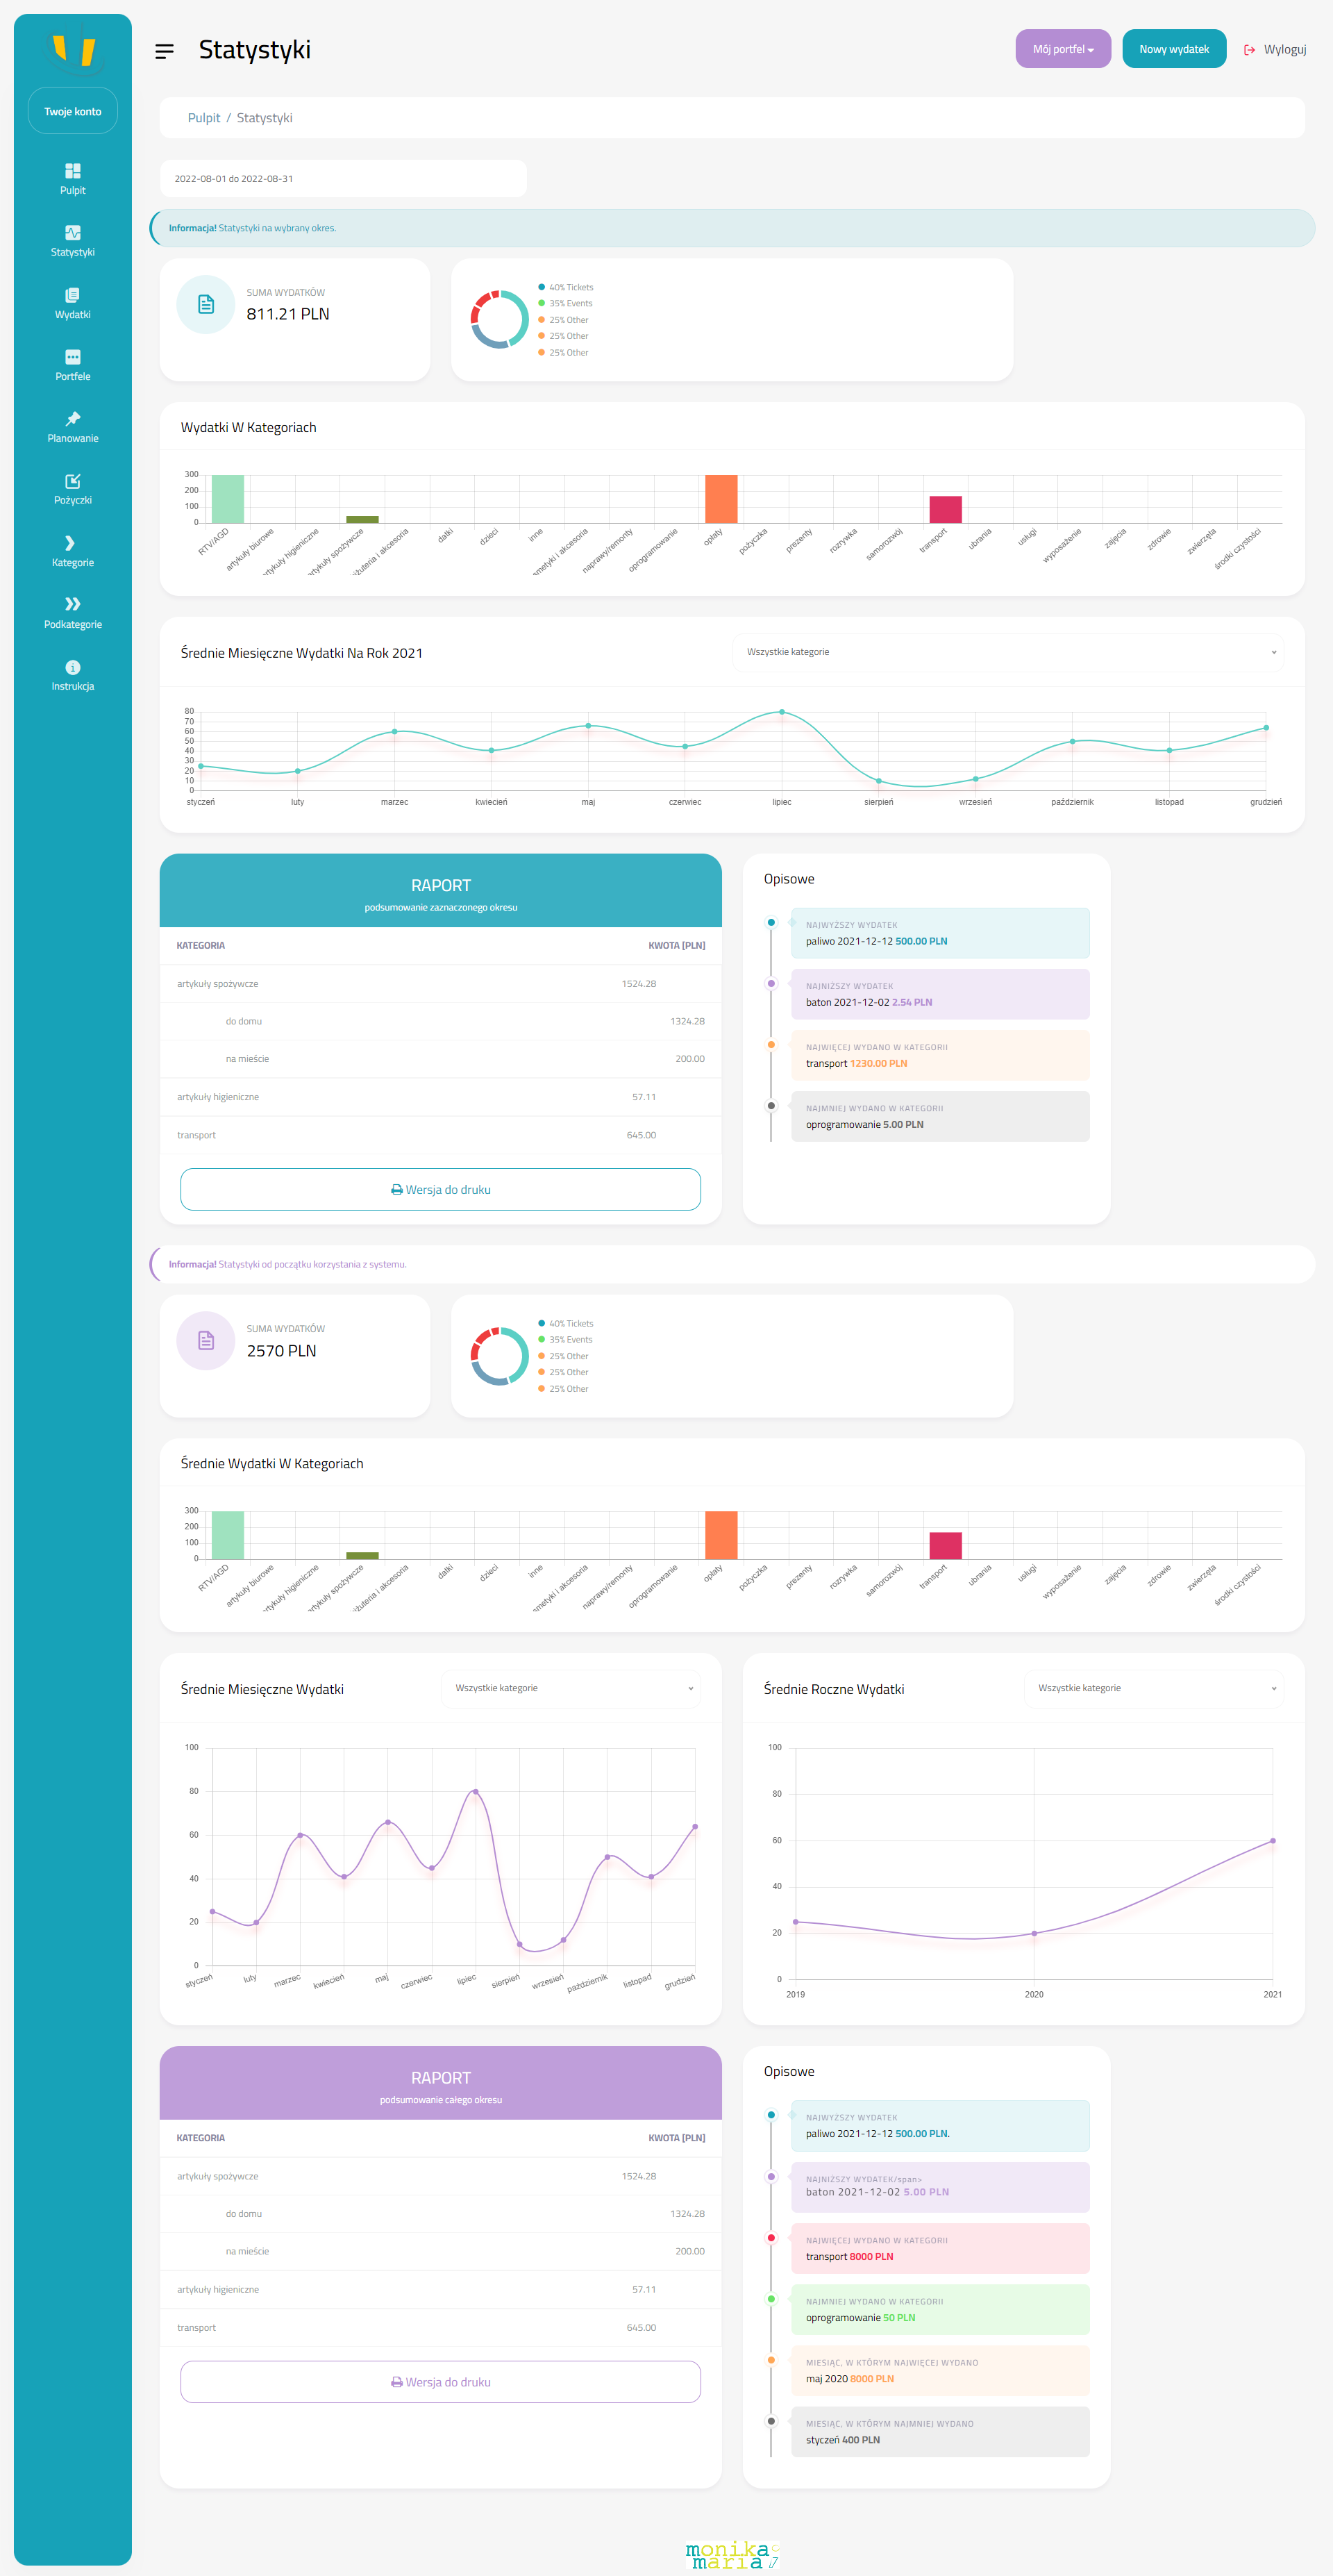Open the Podkategorie double-chevron icon
The height and width of the screenshot is (2576, 1333).
[72, 604]
